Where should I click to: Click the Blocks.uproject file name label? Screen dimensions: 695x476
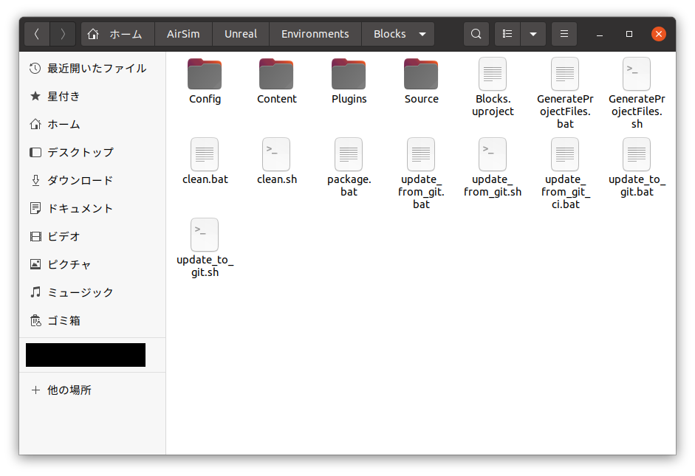point(493,106)
